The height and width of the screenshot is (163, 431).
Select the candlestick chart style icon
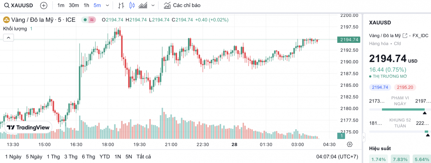[x=131, y=6]
